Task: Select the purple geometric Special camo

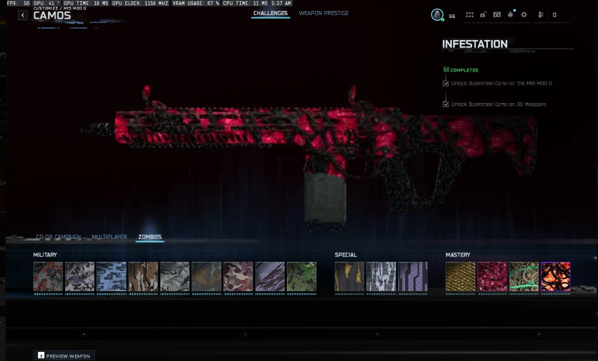Action: (x=413, y=277)
